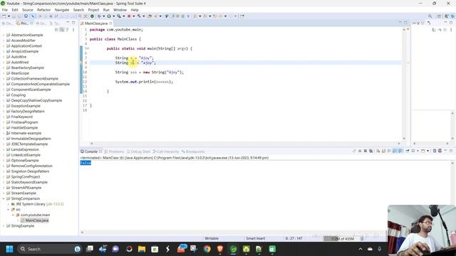Click the Debug bug icon in toolbar
This screenshot has height=256, width=456.
point(99,16)
